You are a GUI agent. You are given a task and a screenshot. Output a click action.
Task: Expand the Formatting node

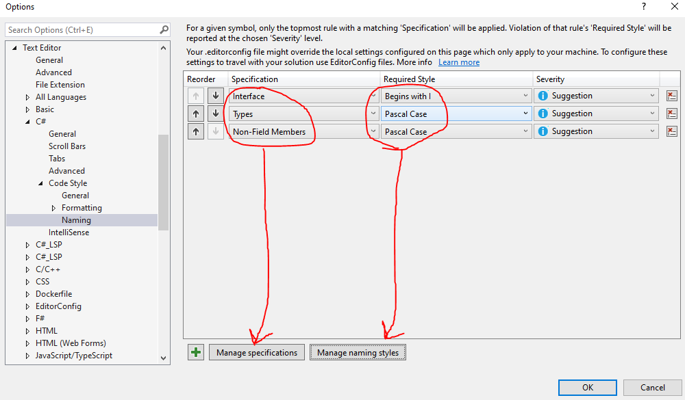click(54, 207)
